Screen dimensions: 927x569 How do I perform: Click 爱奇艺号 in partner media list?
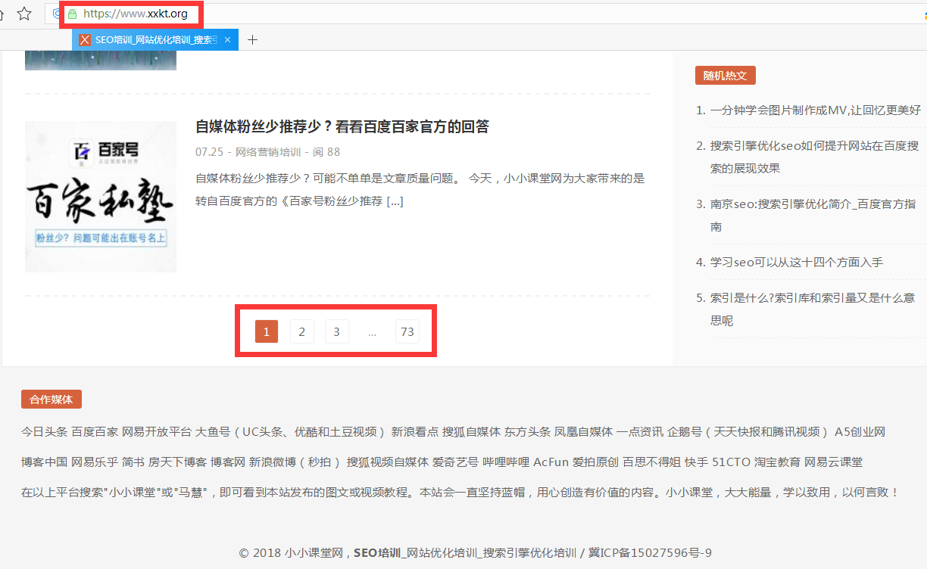click(x=455, y=462)
